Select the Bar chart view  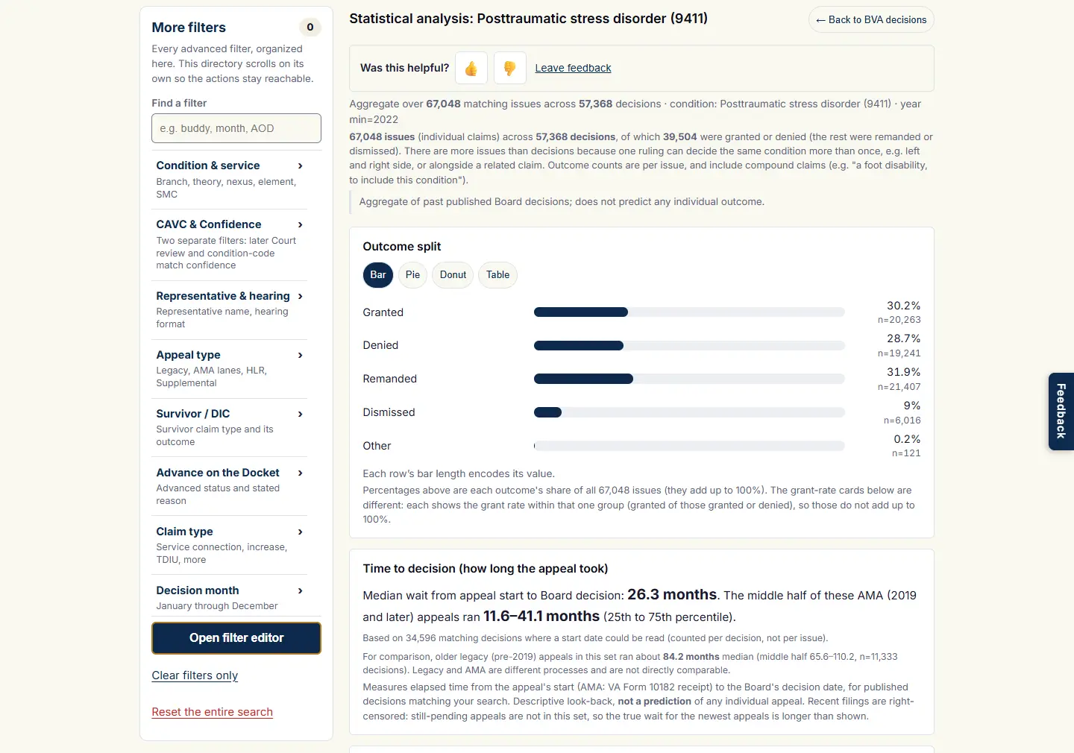tap(378, 275)
